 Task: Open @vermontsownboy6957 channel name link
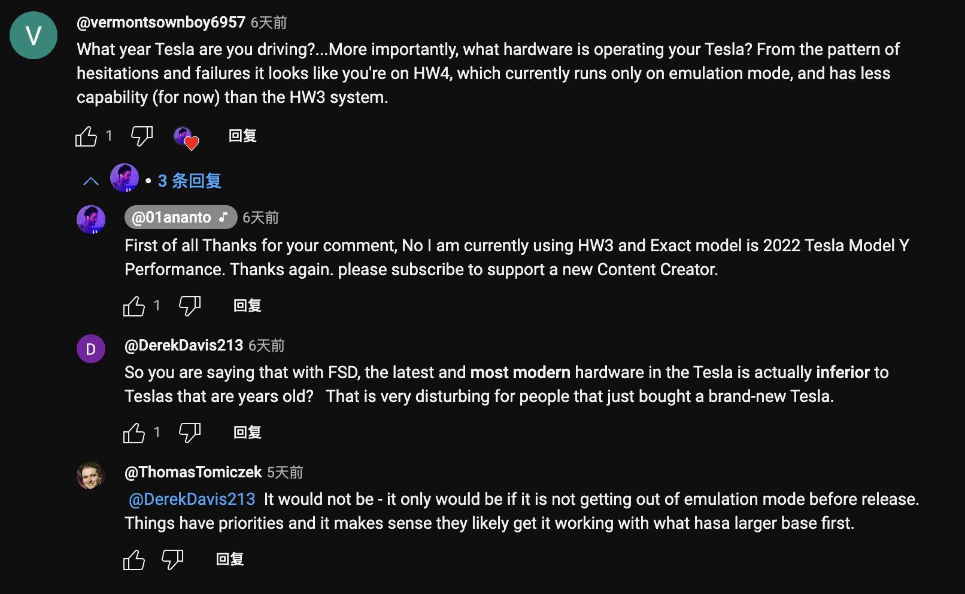point(161,23)
